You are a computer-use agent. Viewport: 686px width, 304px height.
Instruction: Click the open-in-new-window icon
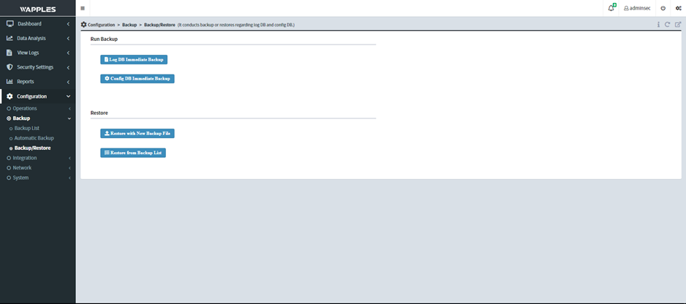[677, 25]
